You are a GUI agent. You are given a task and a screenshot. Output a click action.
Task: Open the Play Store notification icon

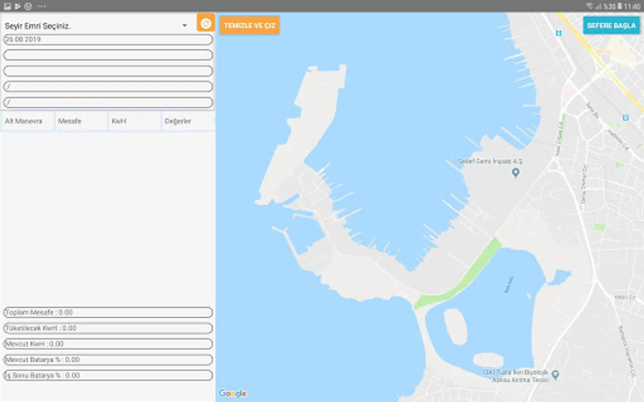[18, 6]
